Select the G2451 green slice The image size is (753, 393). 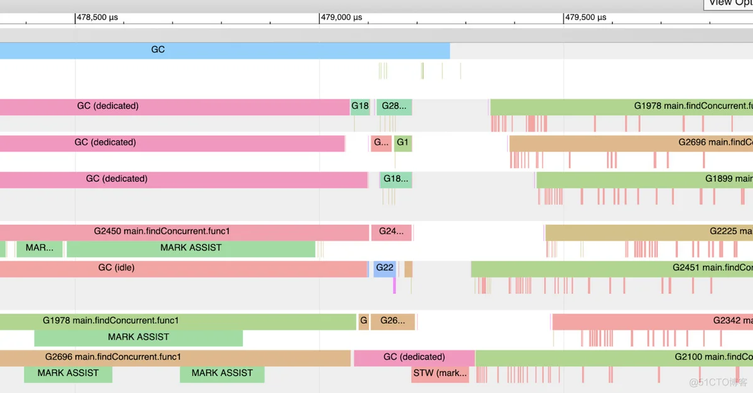[x=612, y=268]
